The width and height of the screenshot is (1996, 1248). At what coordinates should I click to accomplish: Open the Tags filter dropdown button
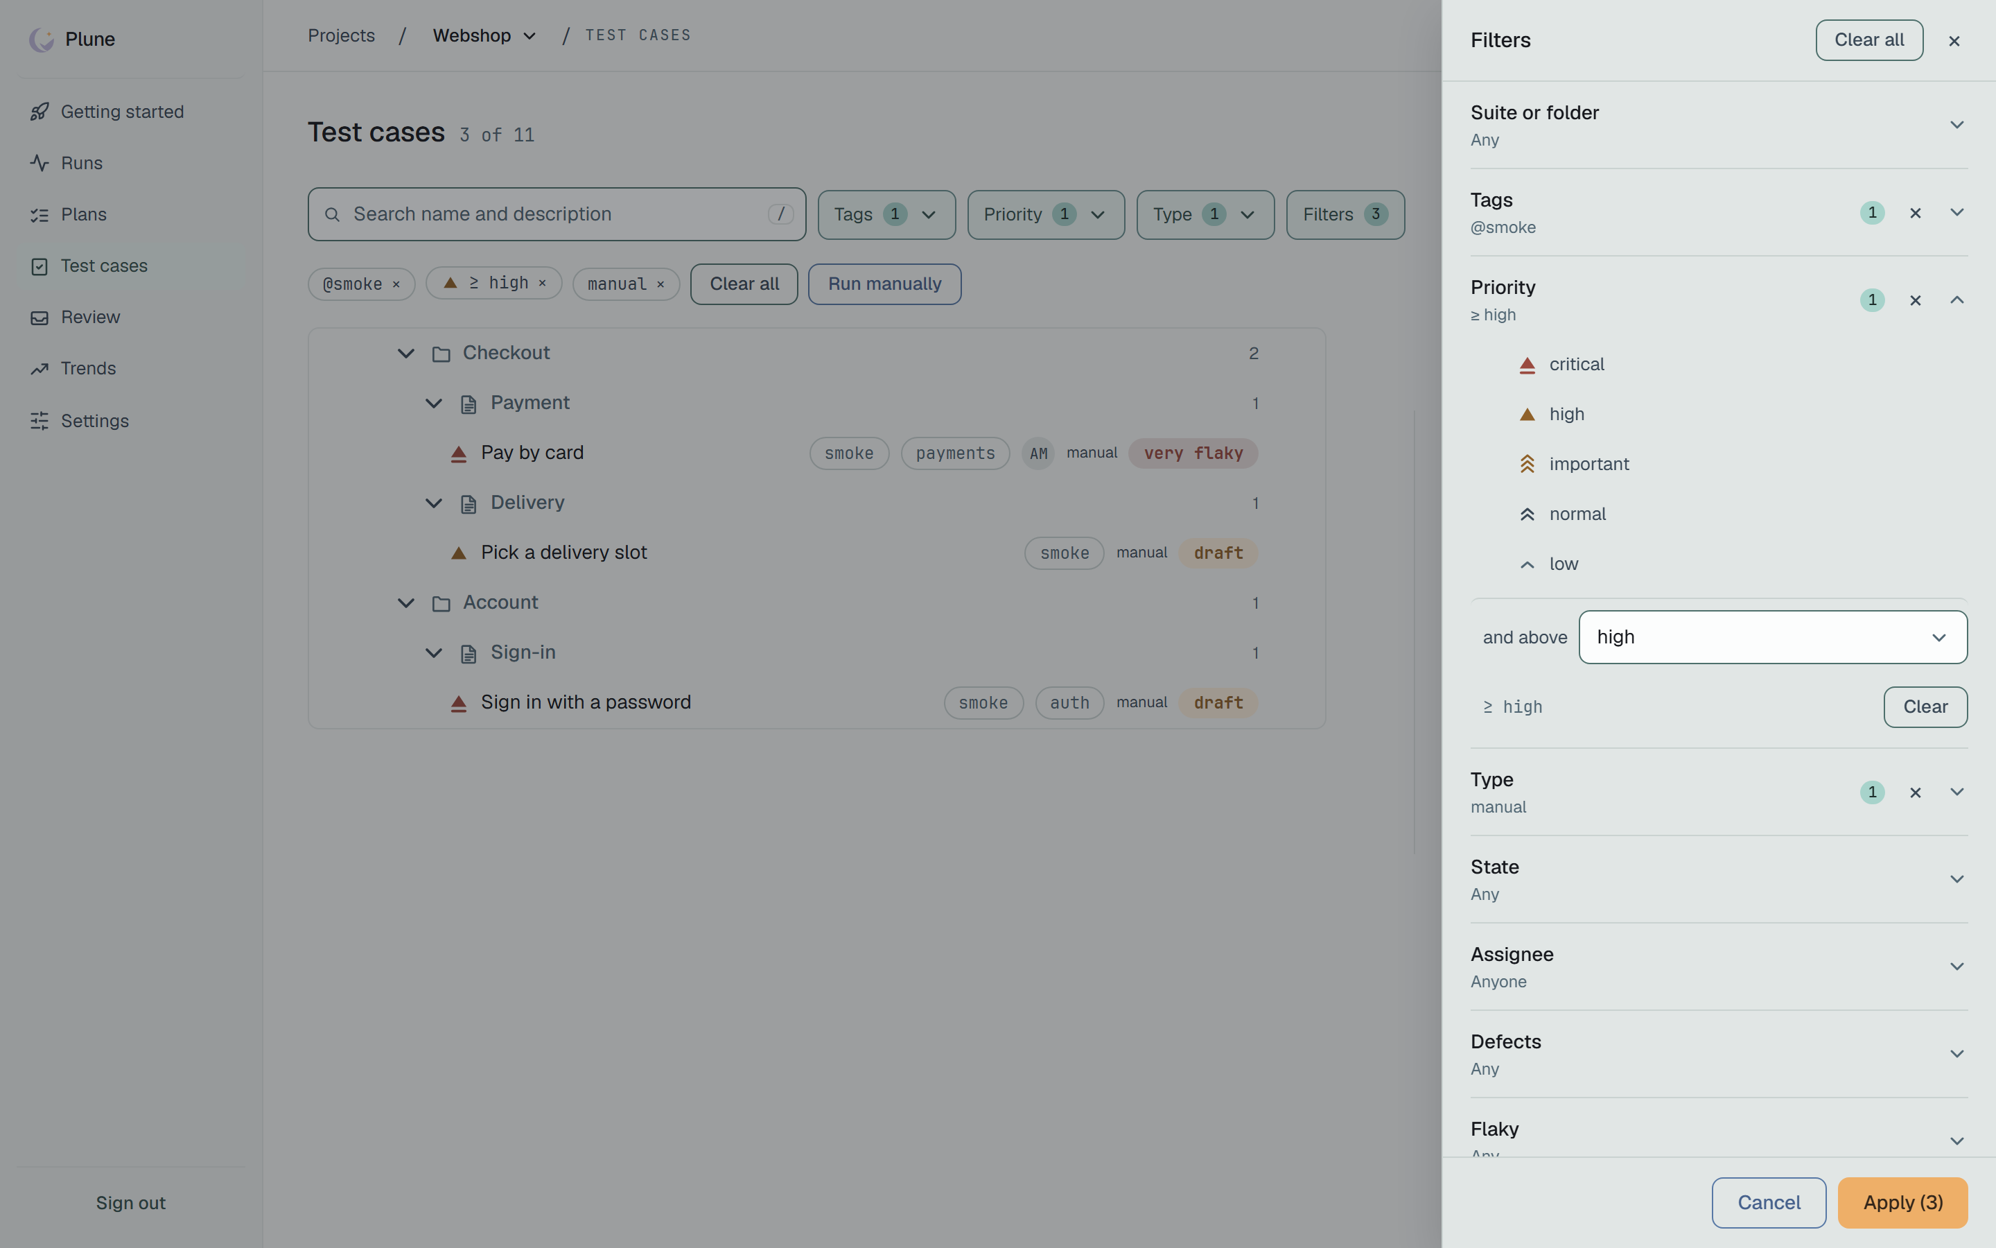coord(886,215)
